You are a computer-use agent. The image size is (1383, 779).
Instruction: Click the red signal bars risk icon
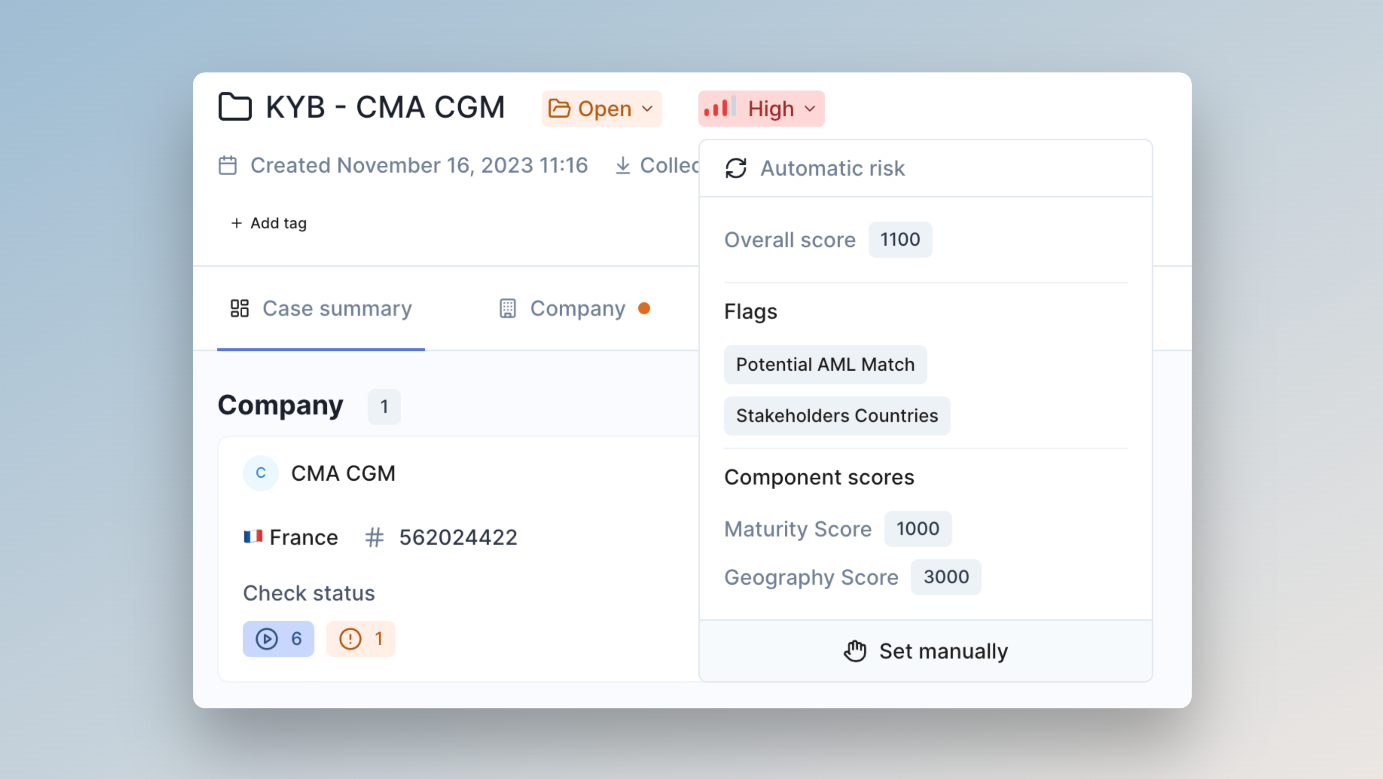click(719, 108)
